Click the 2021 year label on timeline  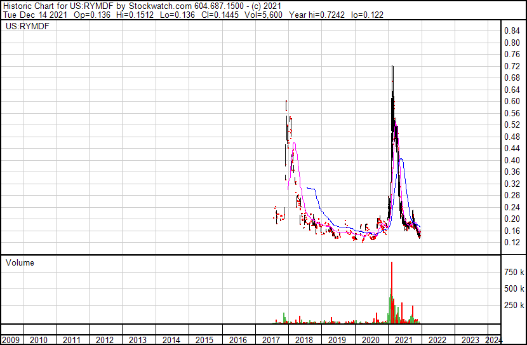[x=403, y=340]
